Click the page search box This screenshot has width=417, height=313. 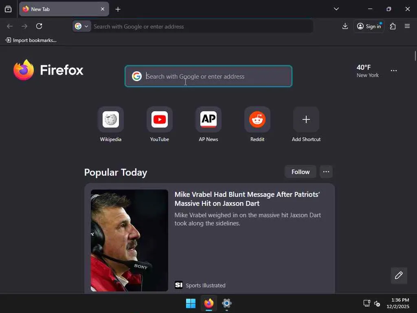coord(208,76)
